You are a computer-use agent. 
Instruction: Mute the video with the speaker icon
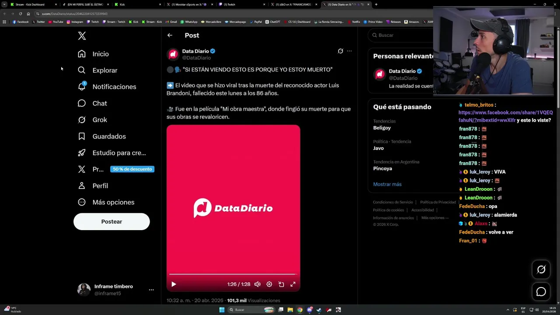(257, 284)
